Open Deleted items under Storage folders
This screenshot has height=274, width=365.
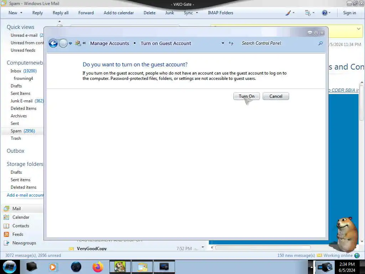[x=24, y=187]
